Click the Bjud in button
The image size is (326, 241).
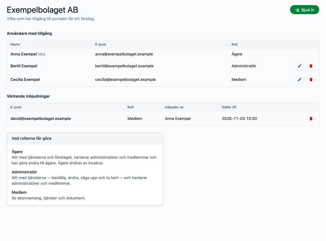(304, 10)
